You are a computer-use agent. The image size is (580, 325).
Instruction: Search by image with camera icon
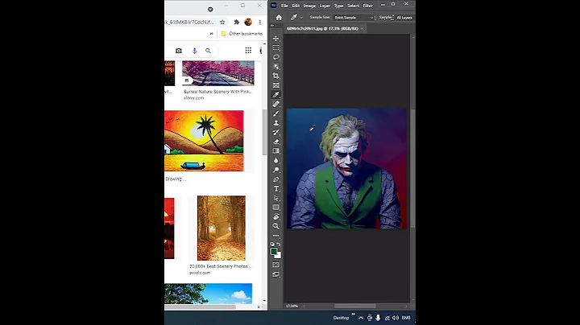pyautogui.click(x=179, y=51)
